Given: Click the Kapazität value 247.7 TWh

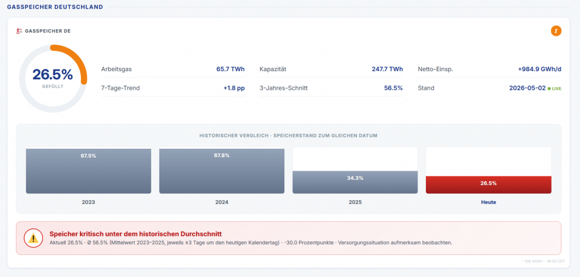Looking at the screenshot, I should click(387, 69).
